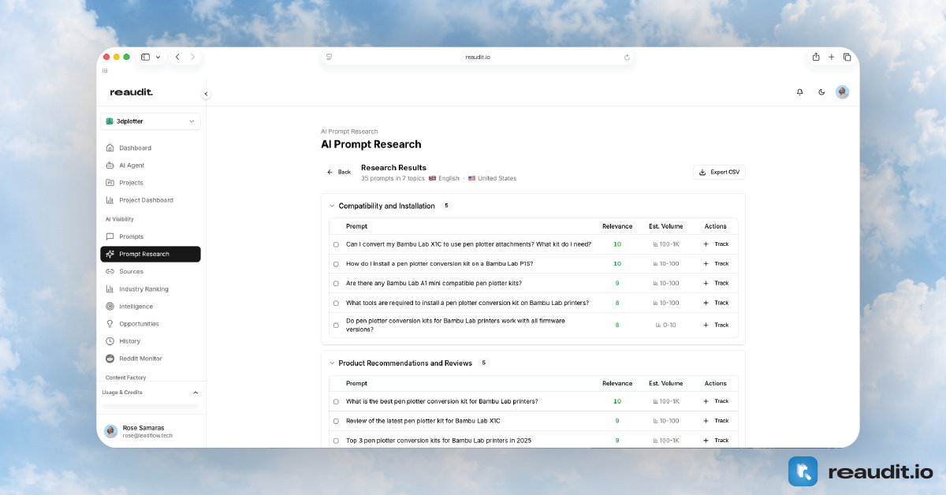This screenshot has height=495, width=946.
Task: Click the Est. Volume header in Compatibility table
Action: (666, 226)
